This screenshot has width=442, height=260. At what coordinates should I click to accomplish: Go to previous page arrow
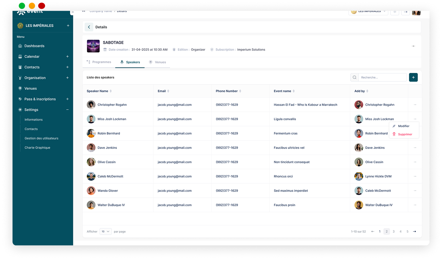(373, 232)
